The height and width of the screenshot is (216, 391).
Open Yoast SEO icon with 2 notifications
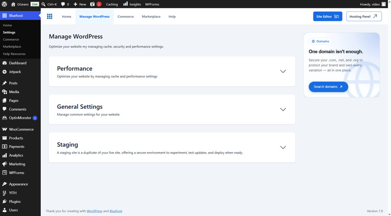click(92, 4)
